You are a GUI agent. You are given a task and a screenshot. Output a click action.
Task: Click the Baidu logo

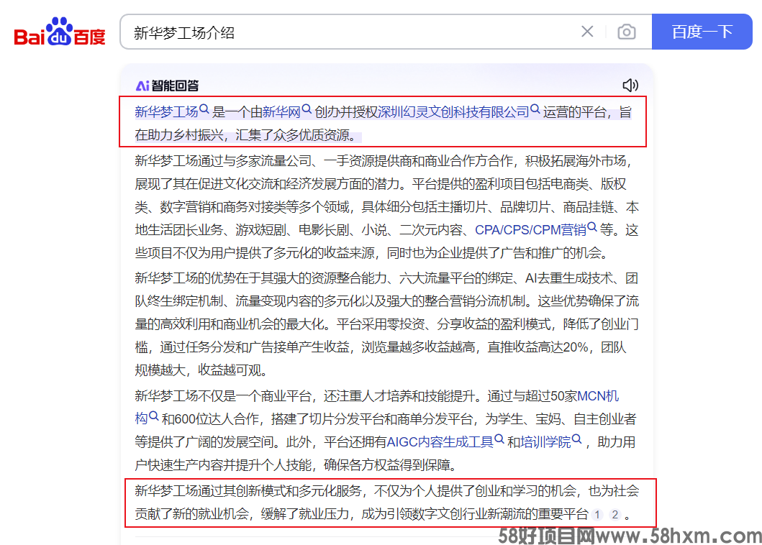[x=60, y=32]
